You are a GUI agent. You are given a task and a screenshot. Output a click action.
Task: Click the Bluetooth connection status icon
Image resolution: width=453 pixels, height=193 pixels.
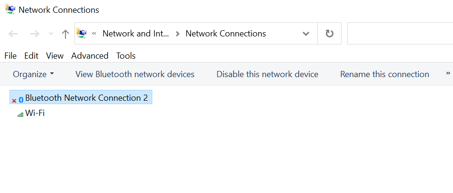point(18,99)
